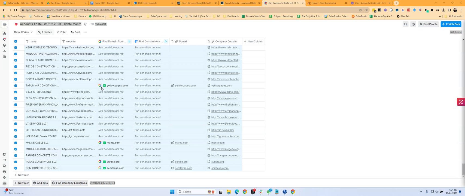This screenshot has height=196, width=465.
Task: Open the Default View dropdown
Action: click(x=23, y=32)
